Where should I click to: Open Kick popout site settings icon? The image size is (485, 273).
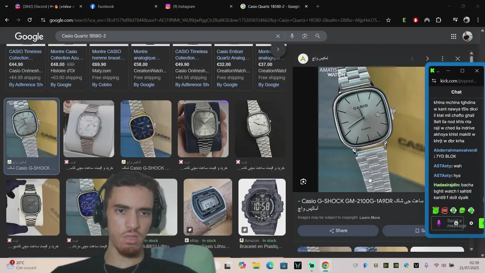coord(434,81)
